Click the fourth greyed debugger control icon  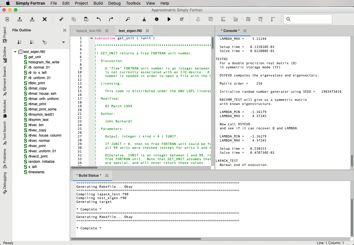tap(236, 19)
